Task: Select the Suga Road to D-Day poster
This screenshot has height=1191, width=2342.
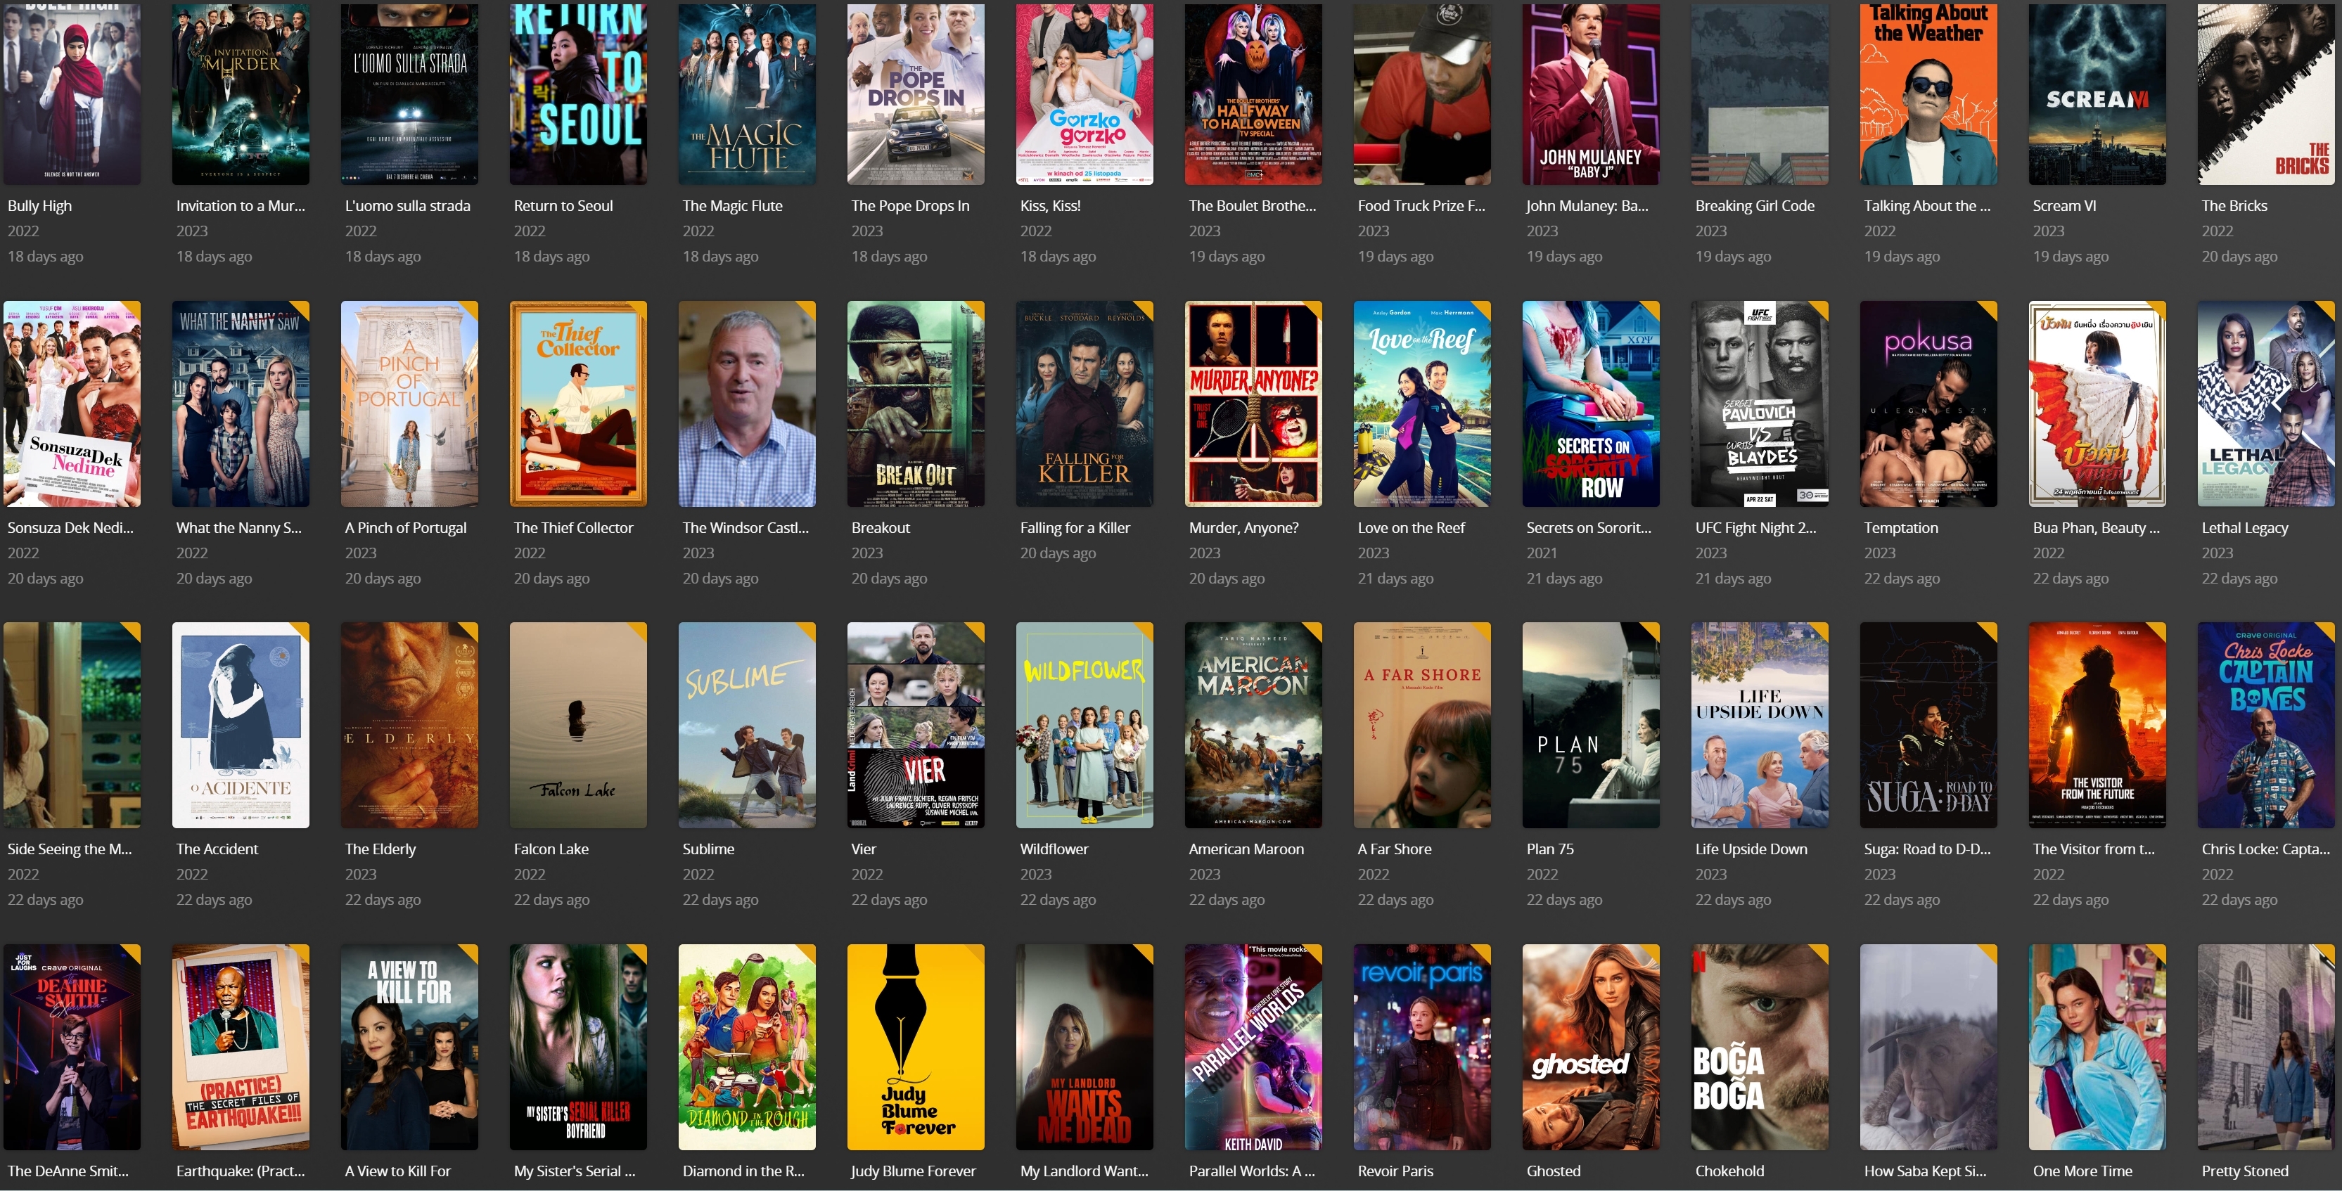Action: 1928,726
